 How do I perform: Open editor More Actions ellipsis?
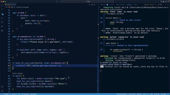[96, 5]
